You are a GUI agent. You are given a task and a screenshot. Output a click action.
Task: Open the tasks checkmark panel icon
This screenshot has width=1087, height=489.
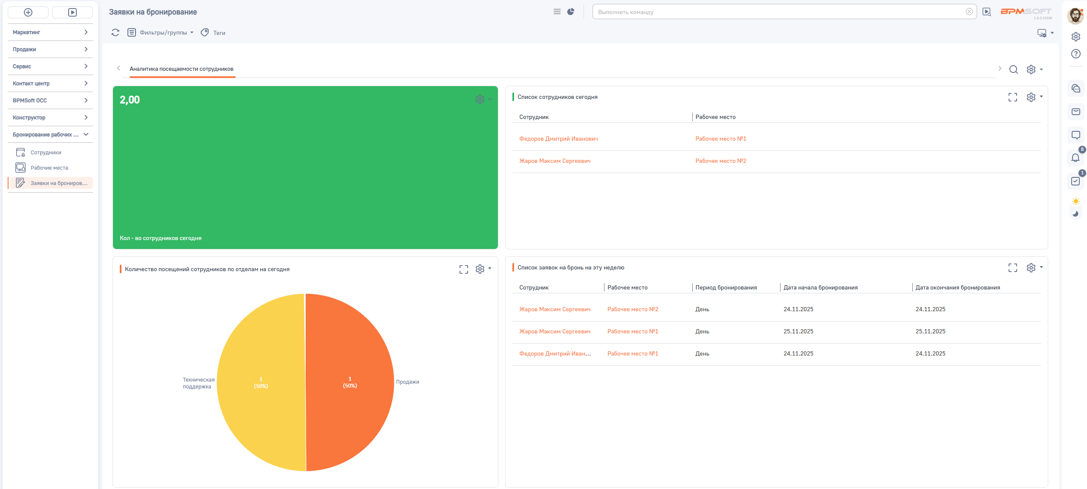pos(1075,181)
